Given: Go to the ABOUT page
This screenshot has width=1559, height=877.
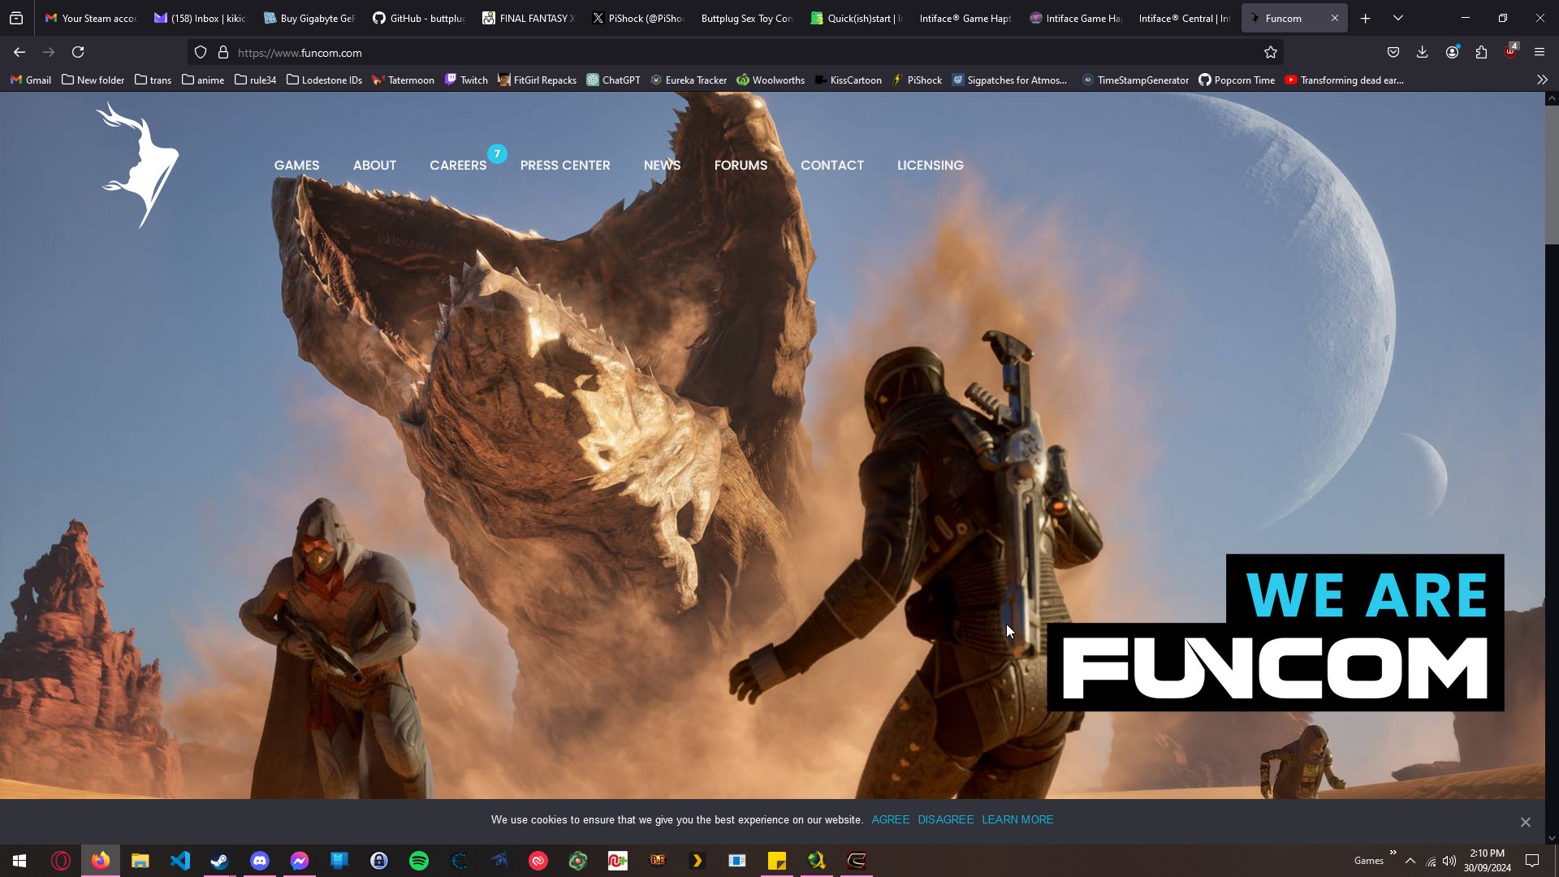Looking at the screenshot, I should click(374, 165).
